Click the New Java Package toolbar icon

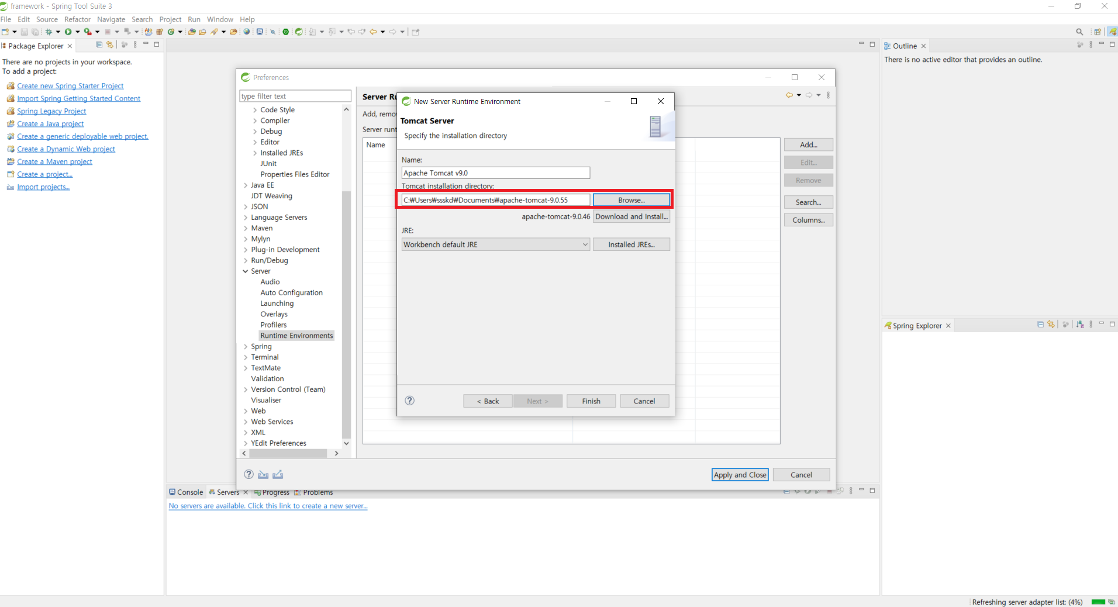(x=160, y=32)
